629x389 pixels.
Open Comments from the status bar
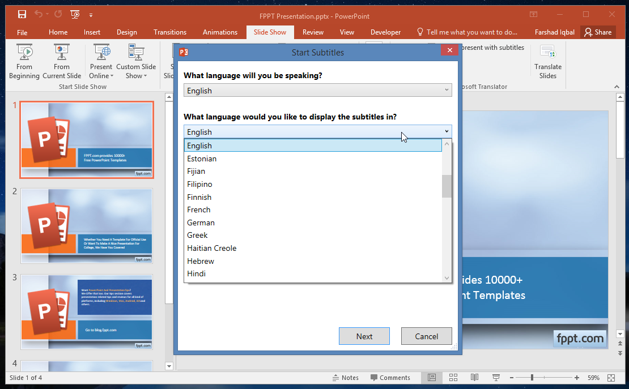(390, 378)
